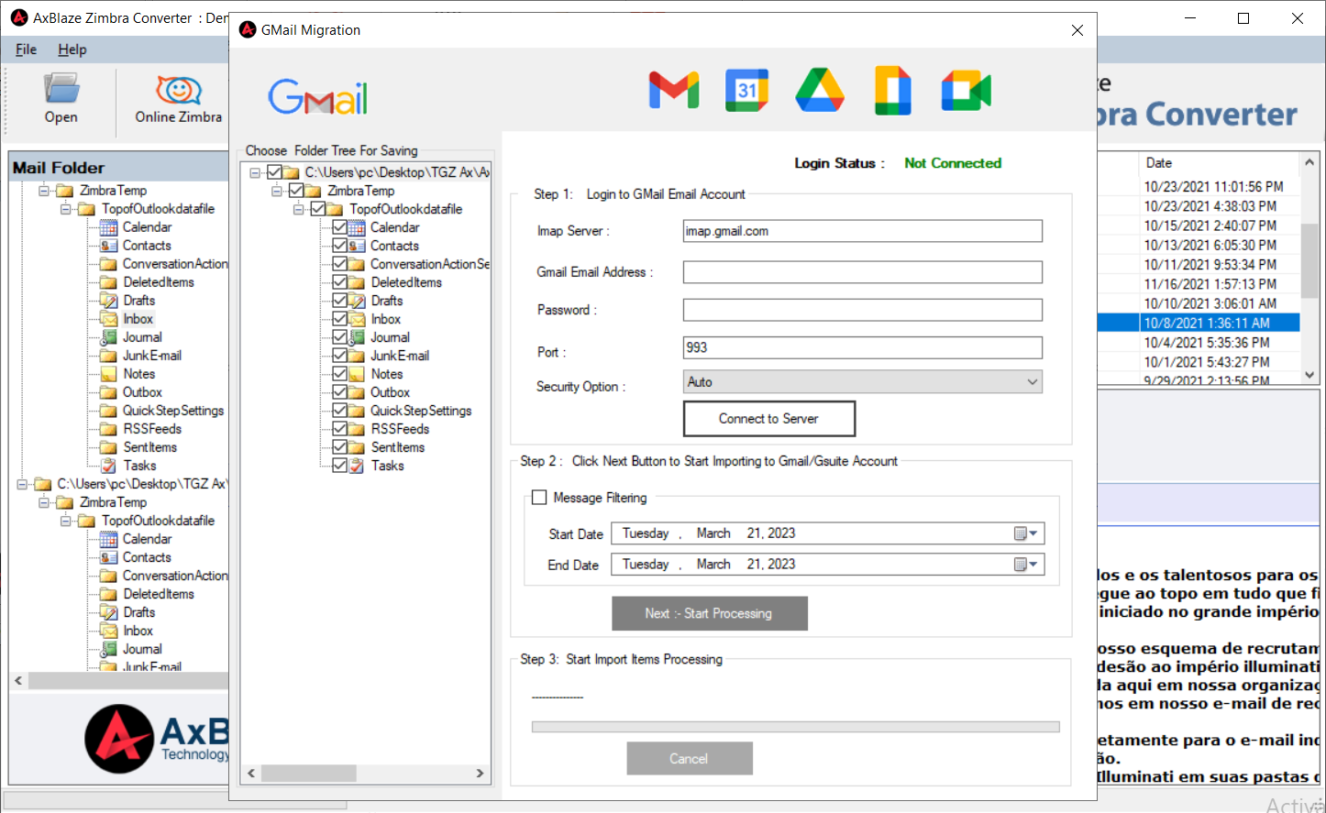Select QuickStepSettings in dialog folder tree
This screenshot has height=813, width=1326.
421,411
